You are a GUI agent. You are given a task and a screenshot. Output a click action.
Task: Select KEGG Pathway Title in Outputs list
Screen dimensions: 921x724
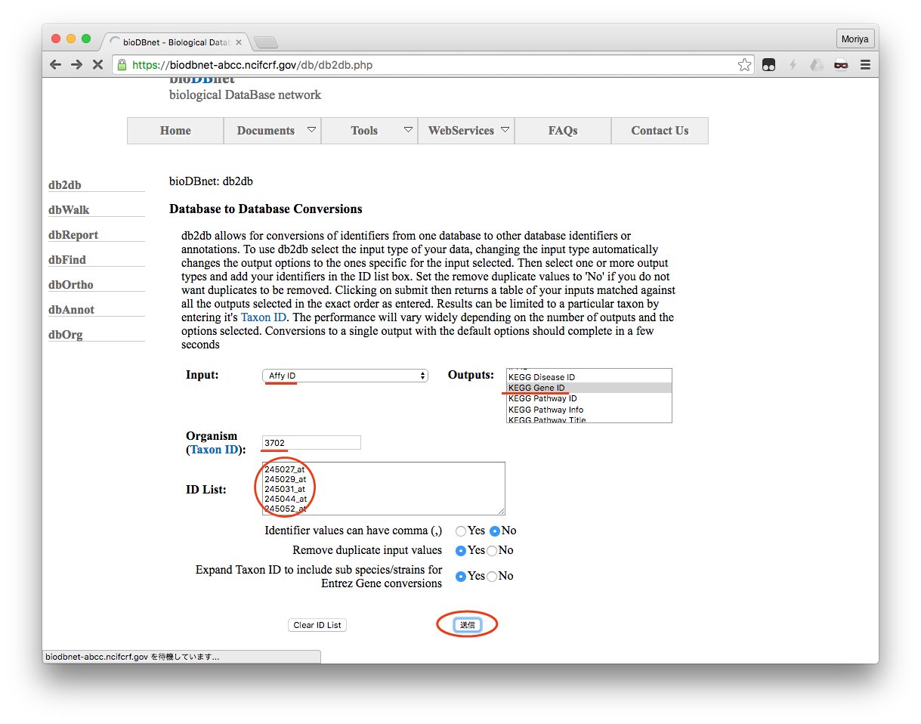(589, 419)
